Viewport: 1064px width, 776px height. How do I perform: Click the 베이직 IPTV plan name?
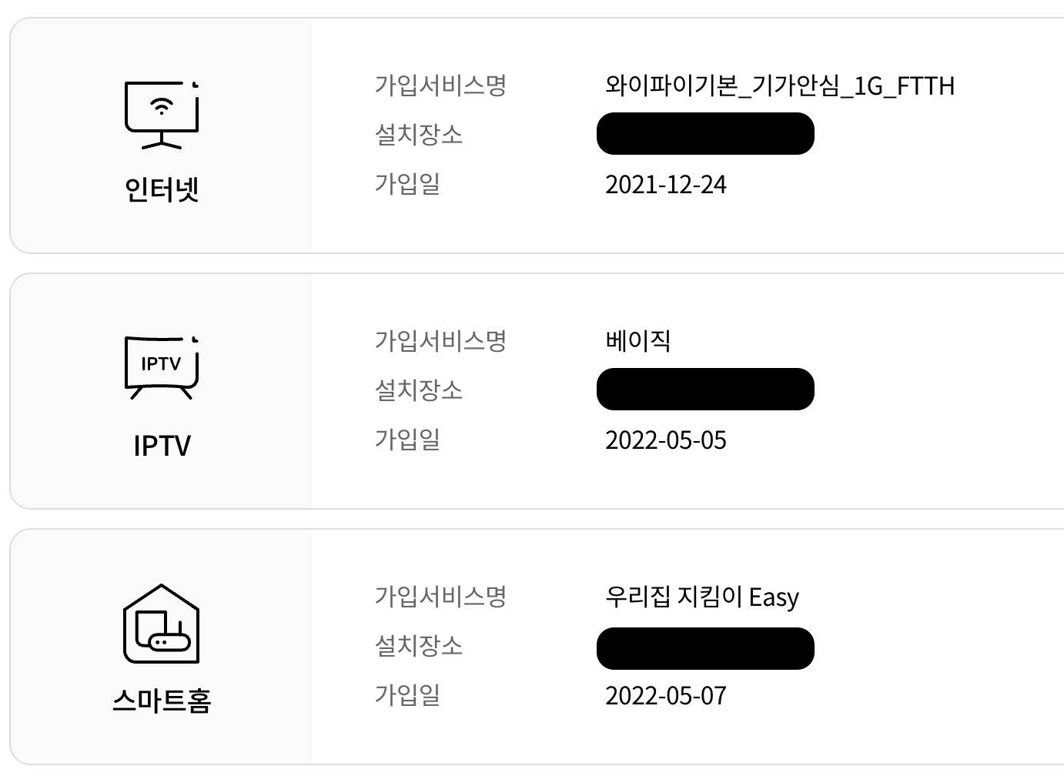[x=637, y=340]
